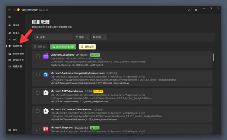Click the AV1VideoExtension app icon
227x140 pixels.
46,93
